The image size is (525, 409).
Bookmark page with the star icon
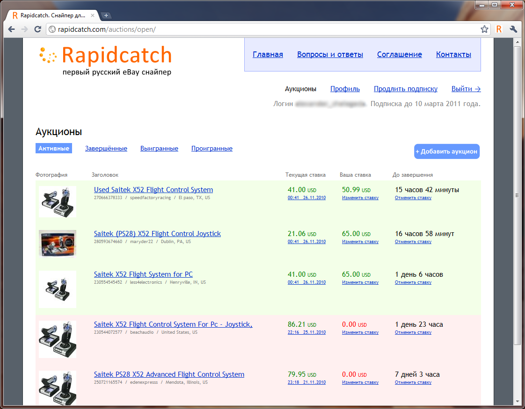pyautogui.click(x=484, y=29)
